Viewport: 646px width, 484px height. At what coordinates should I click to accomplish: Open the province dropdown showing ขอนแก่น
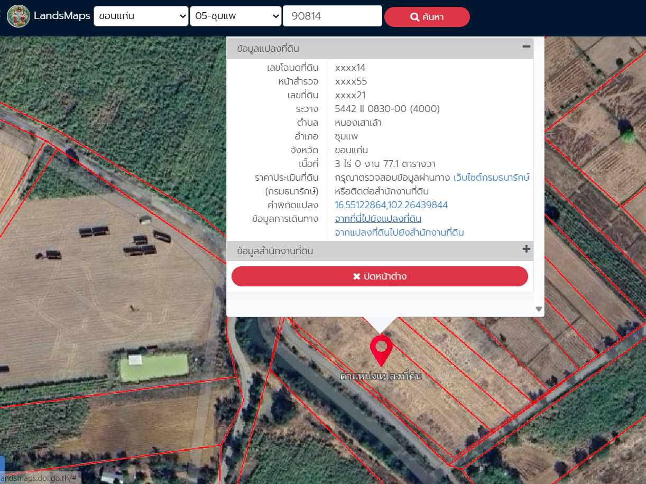(141, 16)
